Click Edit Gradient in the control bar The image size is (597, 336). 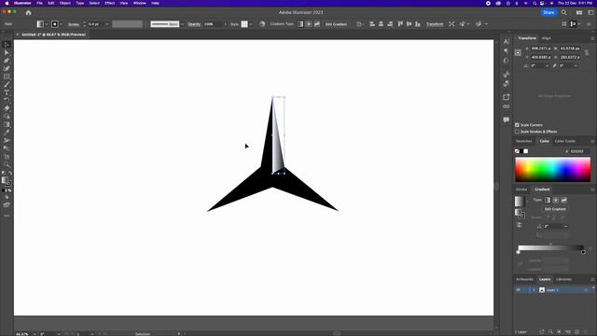click(336, 24)
